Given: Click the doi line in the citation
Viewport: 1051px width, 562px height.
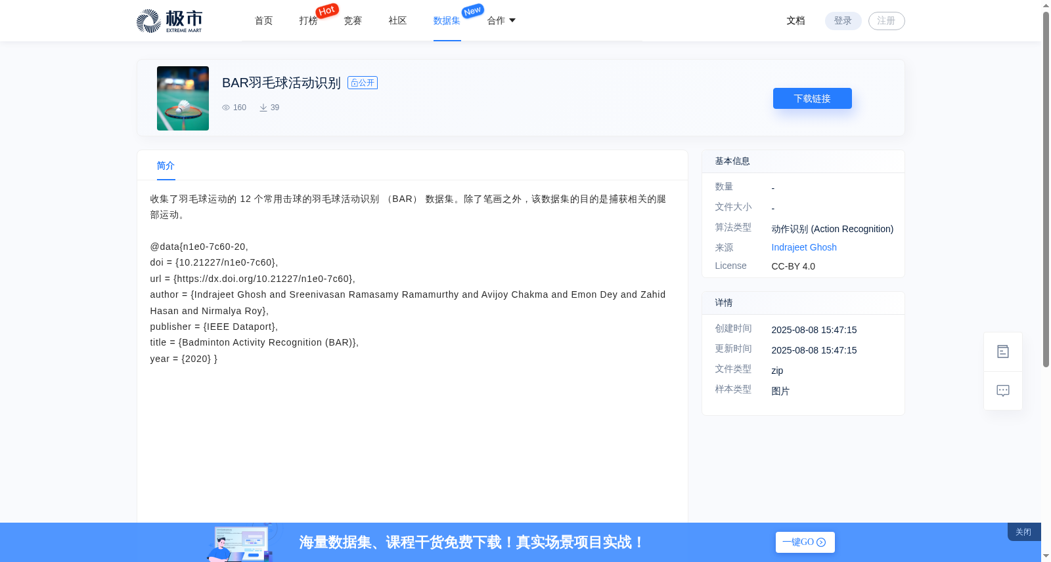Looking at the screenshot, I should pos(214,262).
